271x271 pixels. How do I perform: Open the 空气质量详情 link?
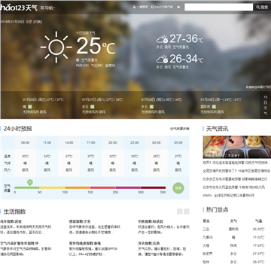coord(180,129)
